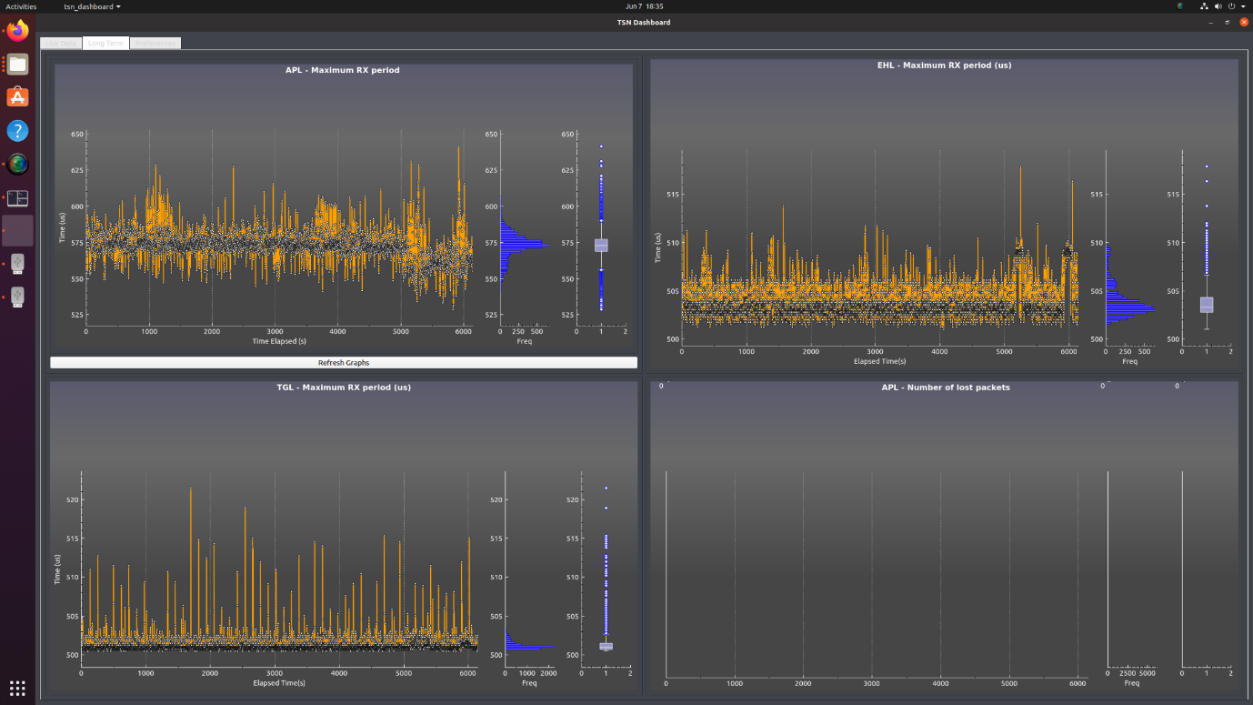This screenshot has height=705, width=1253.
Task: Open the clock showing Jun 7 18:35
Action: click(644, 6)
